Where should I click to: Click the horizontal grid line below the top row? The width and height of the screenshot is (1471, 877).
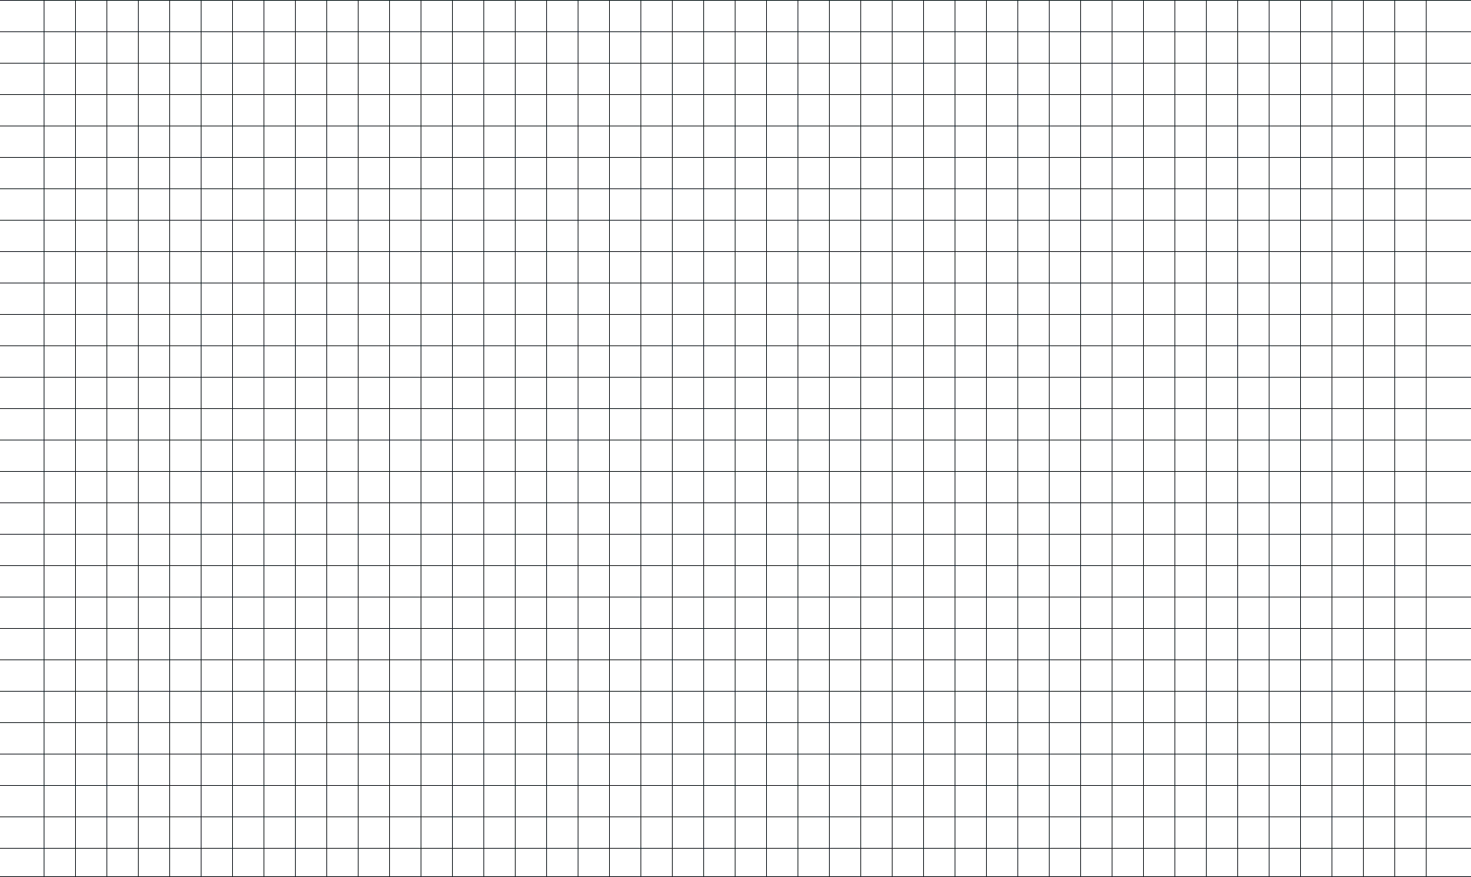pyautogui.click(x=735, y=34)
